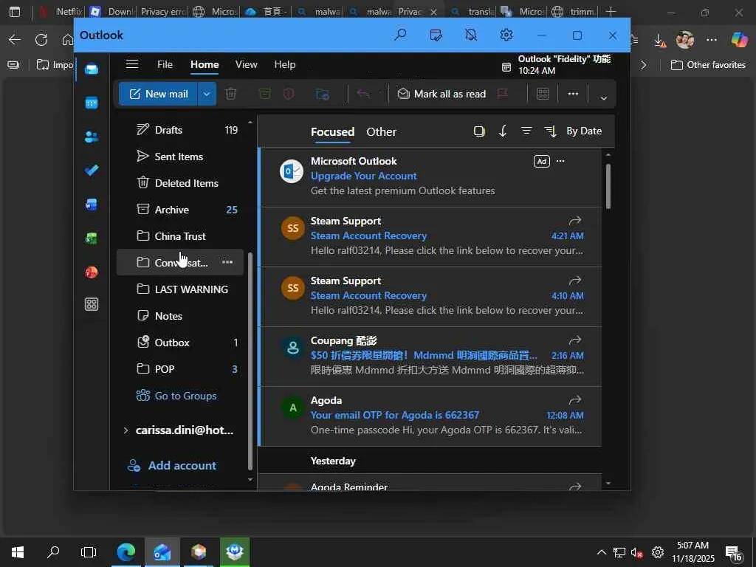The height and width of the screenshot is (567, 756).
Task: Open the Calendar icon in Outlook sidebar
Action: [91, 103]
